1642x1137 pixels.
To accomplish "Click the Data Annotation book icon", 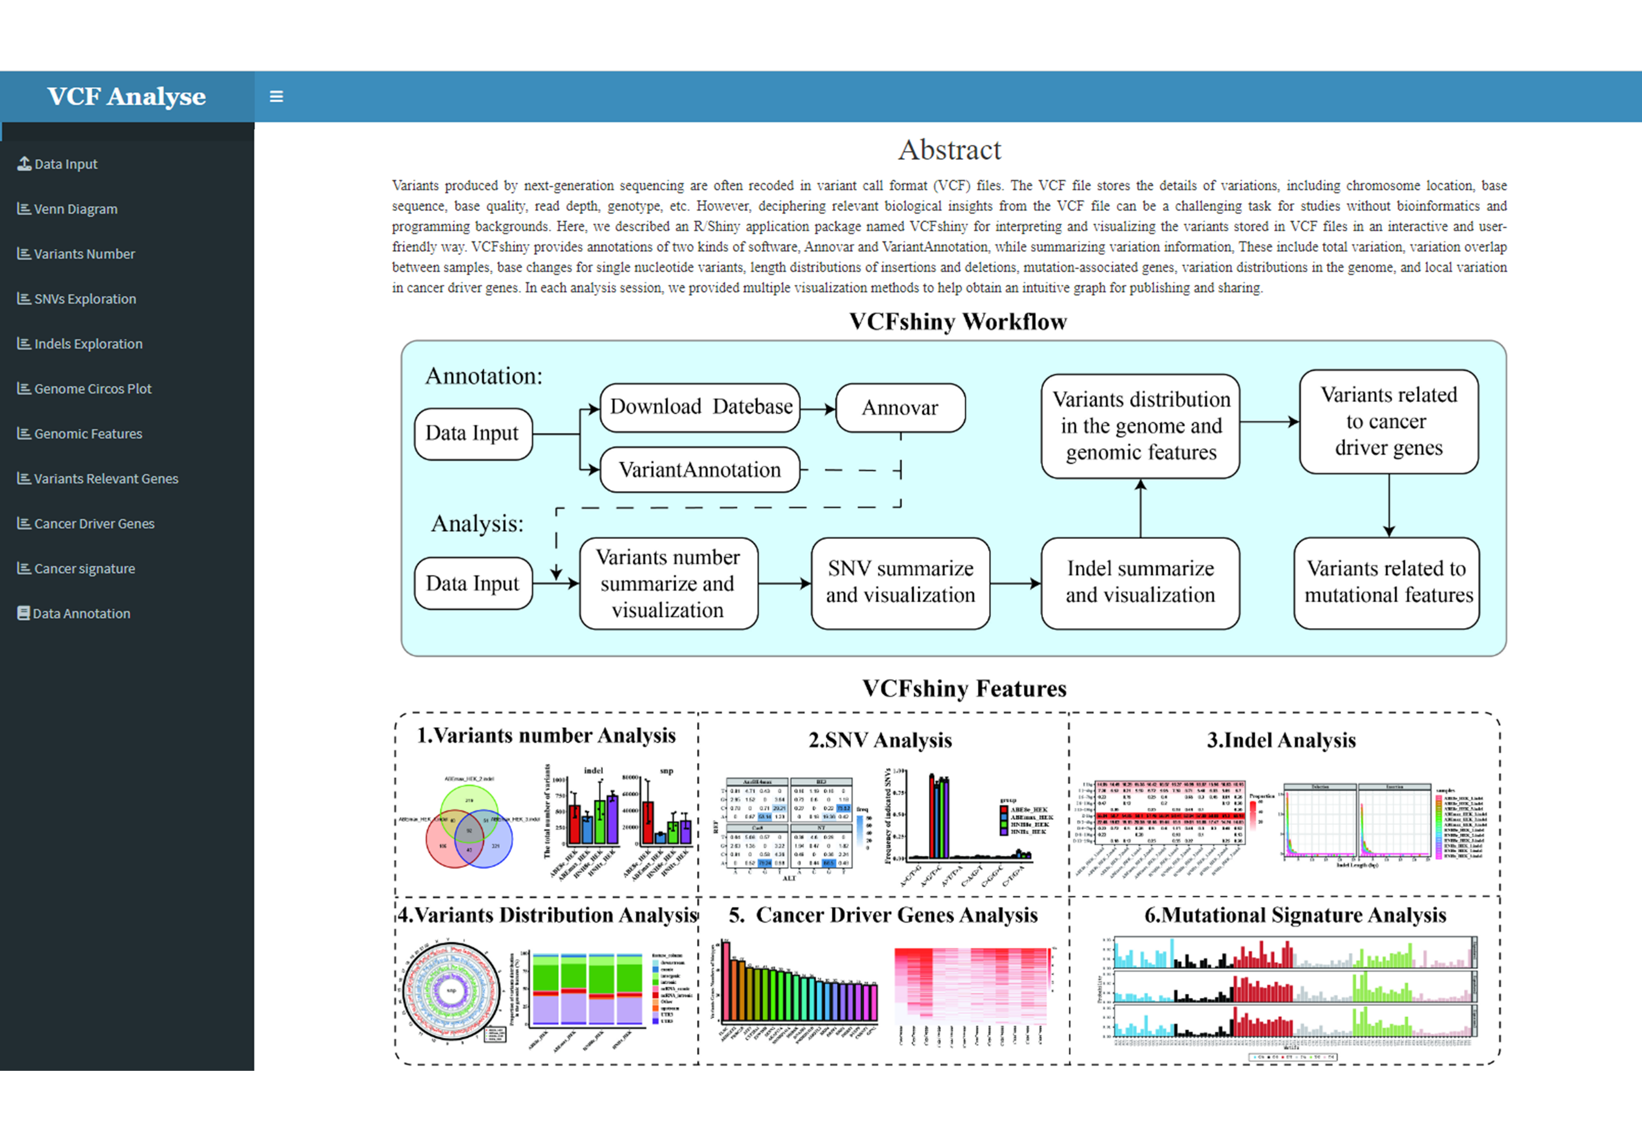I will (24, 612).
